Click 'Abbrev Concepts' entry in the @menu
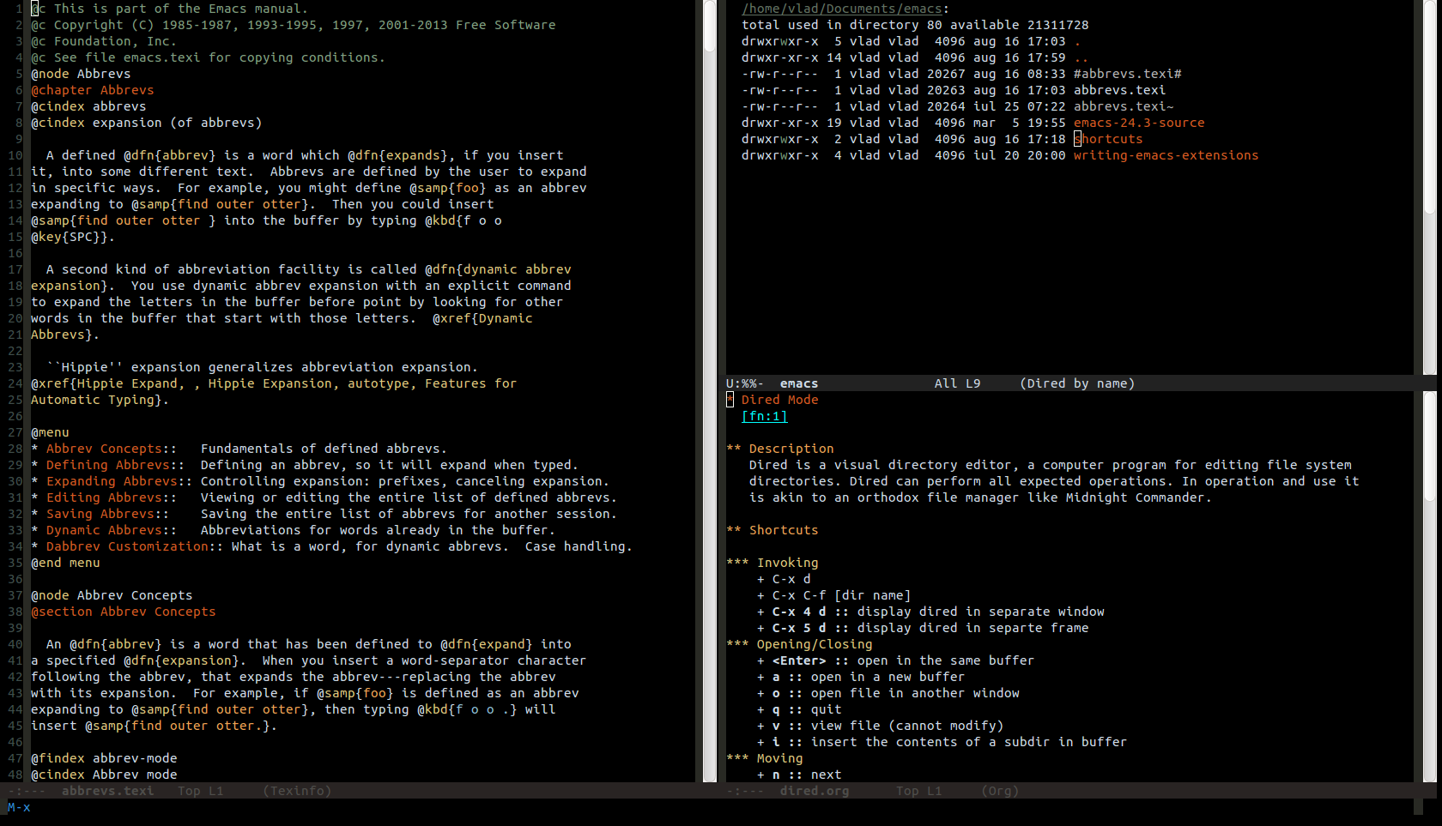1442x826 pixels. coord(104,449)
